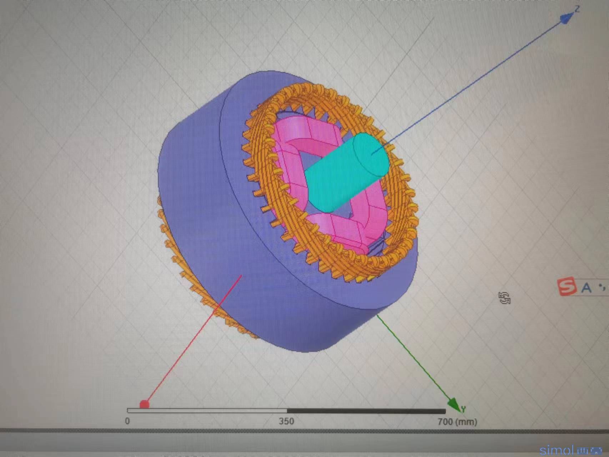609x457 pixels.
Task: Click the "350" scale bar label
Action: tap(286, 421)
